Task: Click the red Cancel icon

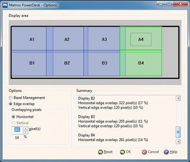Action: [144, 152]
